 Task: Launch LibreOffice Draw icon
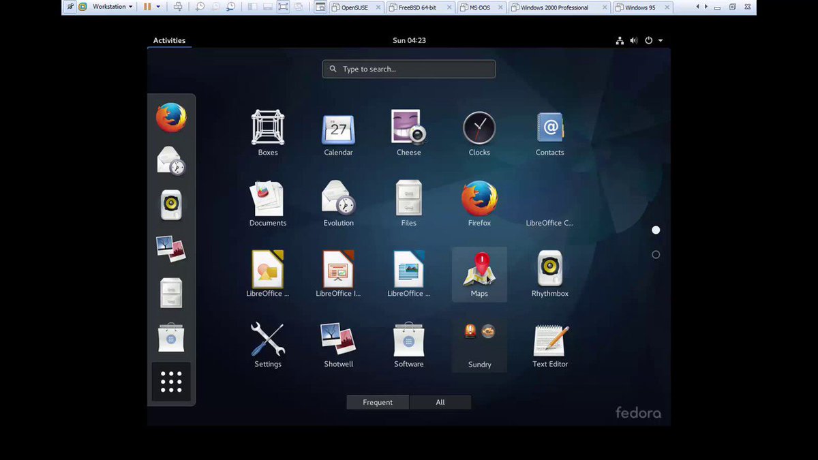coord(268,273)
